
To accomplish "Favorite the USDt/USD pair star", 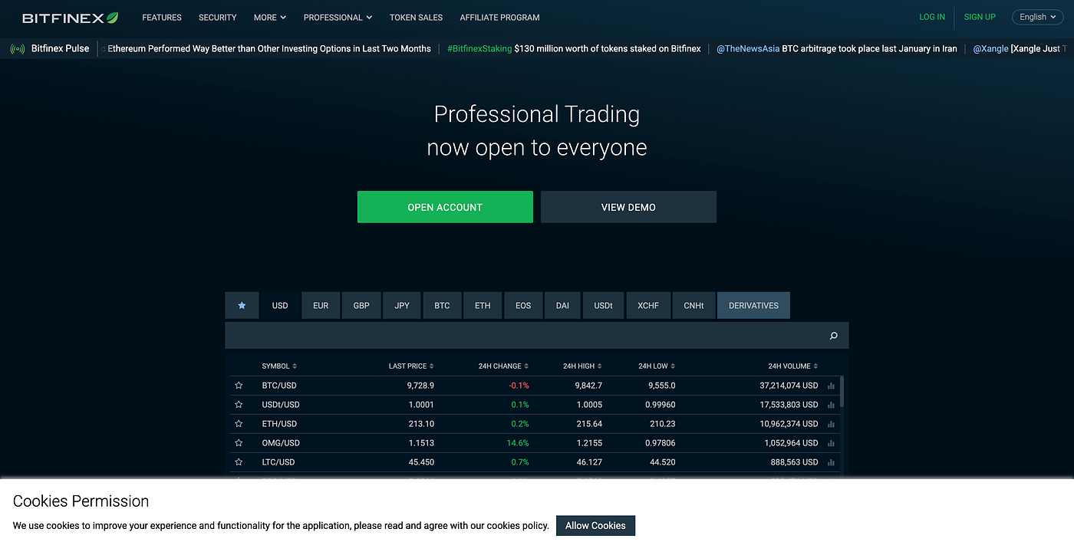I will 239,405.
